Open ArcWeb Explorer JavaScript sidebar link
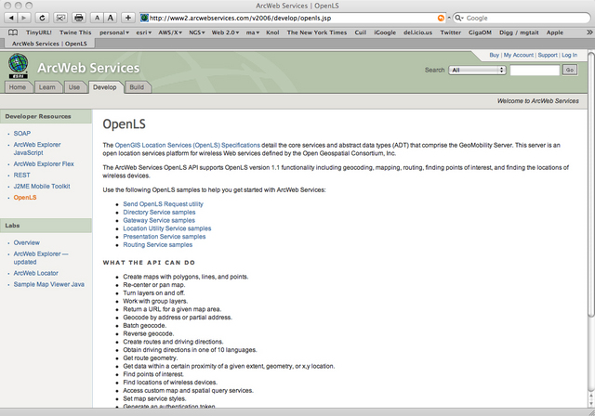595x416 pixels. tap(37, 149)
